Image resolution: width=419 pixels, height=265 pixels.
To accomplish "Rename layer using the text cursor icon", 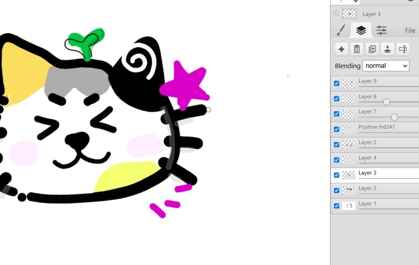I will [403, 49].
